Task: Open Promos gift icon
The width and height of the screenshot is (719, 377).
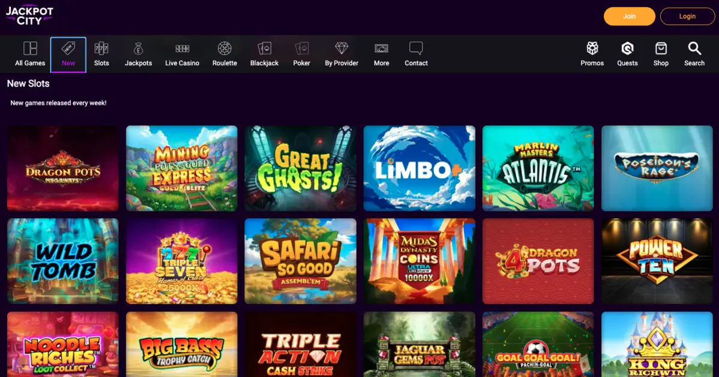Action: tap(592, 48)
